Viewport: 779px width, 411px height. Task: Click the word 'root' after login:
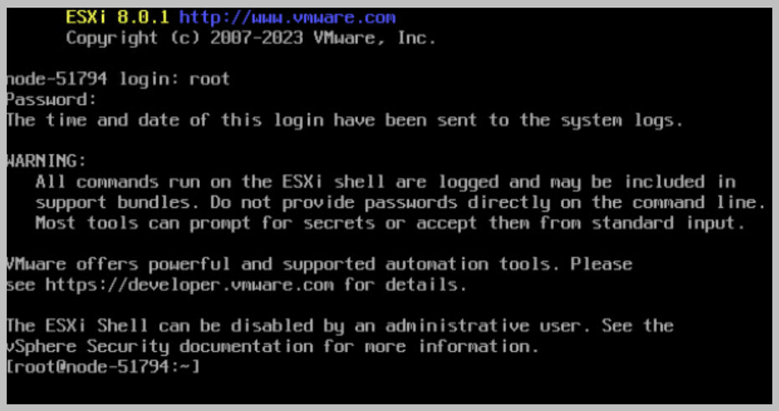(209, 79)
